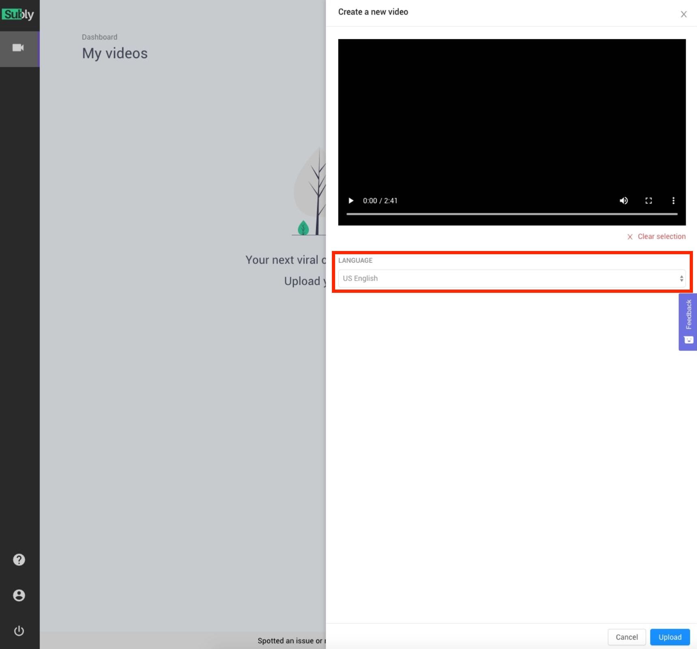This screenshot has width=697, height=649.
Task: Mute the video with speaker icon
Action: pyautogui.click(x=624, y=201)
